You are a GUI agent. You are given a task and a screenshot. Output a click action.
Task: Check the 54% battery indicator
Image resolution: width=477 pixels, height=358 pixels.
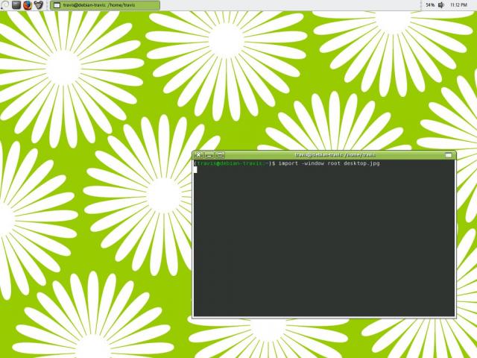click(x=430, y=5)
